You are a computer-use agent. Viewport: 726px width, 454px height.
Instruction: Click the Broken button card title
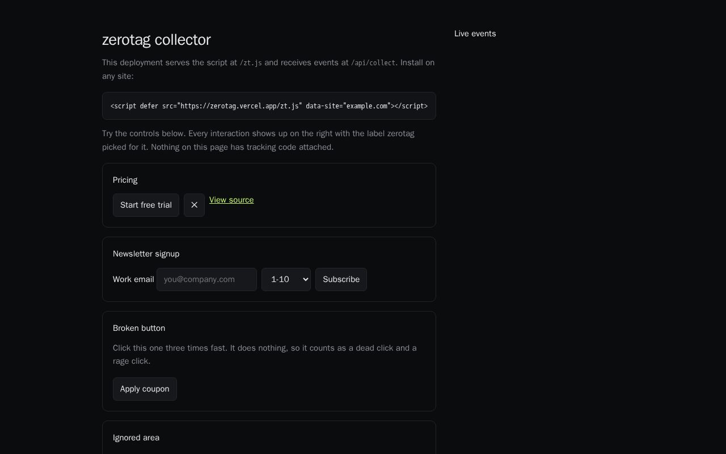139,328
